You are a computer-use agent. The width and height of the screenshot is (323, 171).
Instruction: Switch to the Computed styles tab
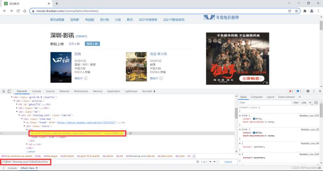click(x=256, y=97)
